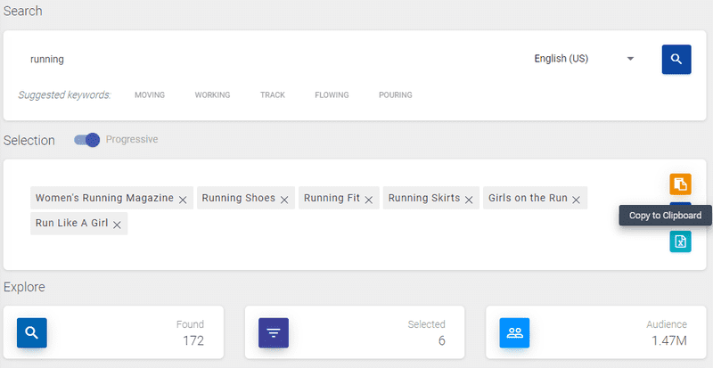The width and height of the screenshot is (713, 368).
Task: Click the Running Skirts chip label
Action: [424, 198]
